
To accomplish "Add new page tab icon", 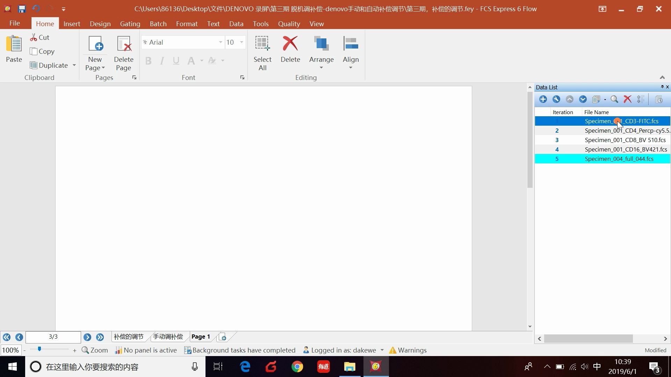I will (x=223, y=337).
